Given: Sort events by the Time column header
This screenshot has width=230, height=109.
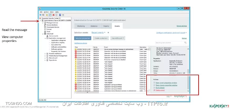Looking at the screenshot, I should click(84, 47).
